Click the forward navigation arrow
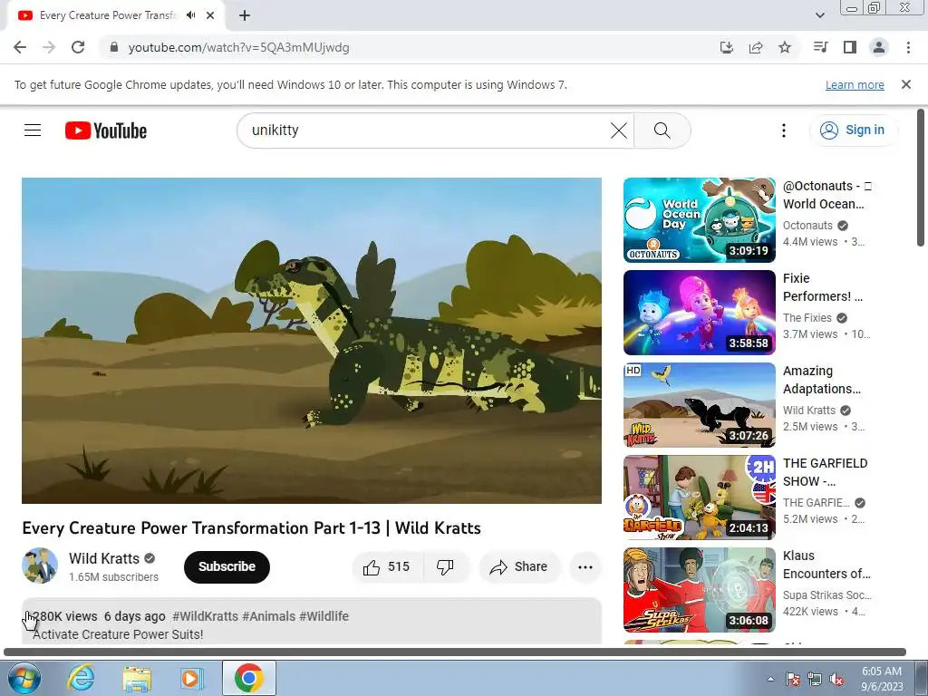 coord(49,47)
